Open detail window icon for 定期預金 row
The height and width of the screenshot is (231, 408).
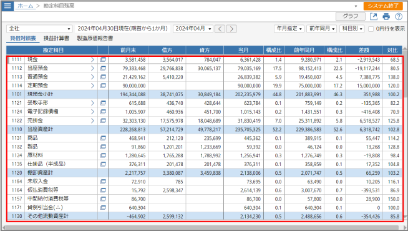[103, 86]
